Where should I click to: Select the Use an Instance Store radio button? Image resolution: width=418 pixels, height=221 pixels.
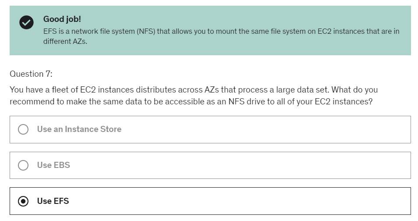23,129
